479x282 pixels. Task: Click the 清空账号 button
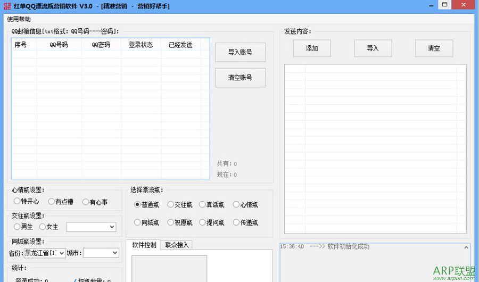(x=240, y=78)
